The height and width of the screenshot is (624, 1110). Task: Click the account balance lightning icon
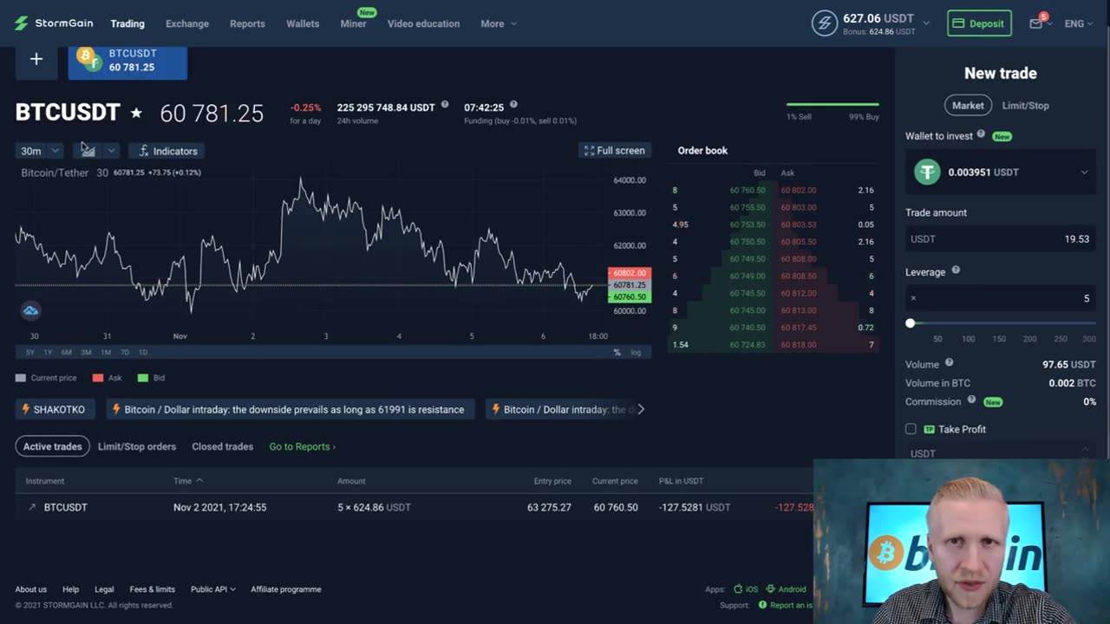[x=825, y=23]
